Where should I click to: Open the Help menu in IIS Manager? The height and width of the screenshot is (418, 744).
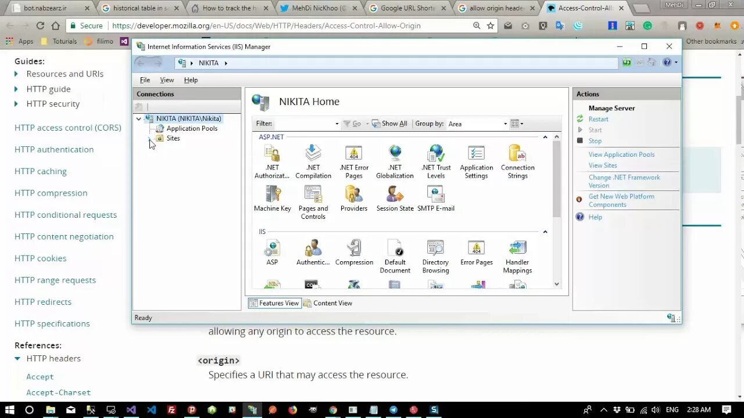pos(191,80)
